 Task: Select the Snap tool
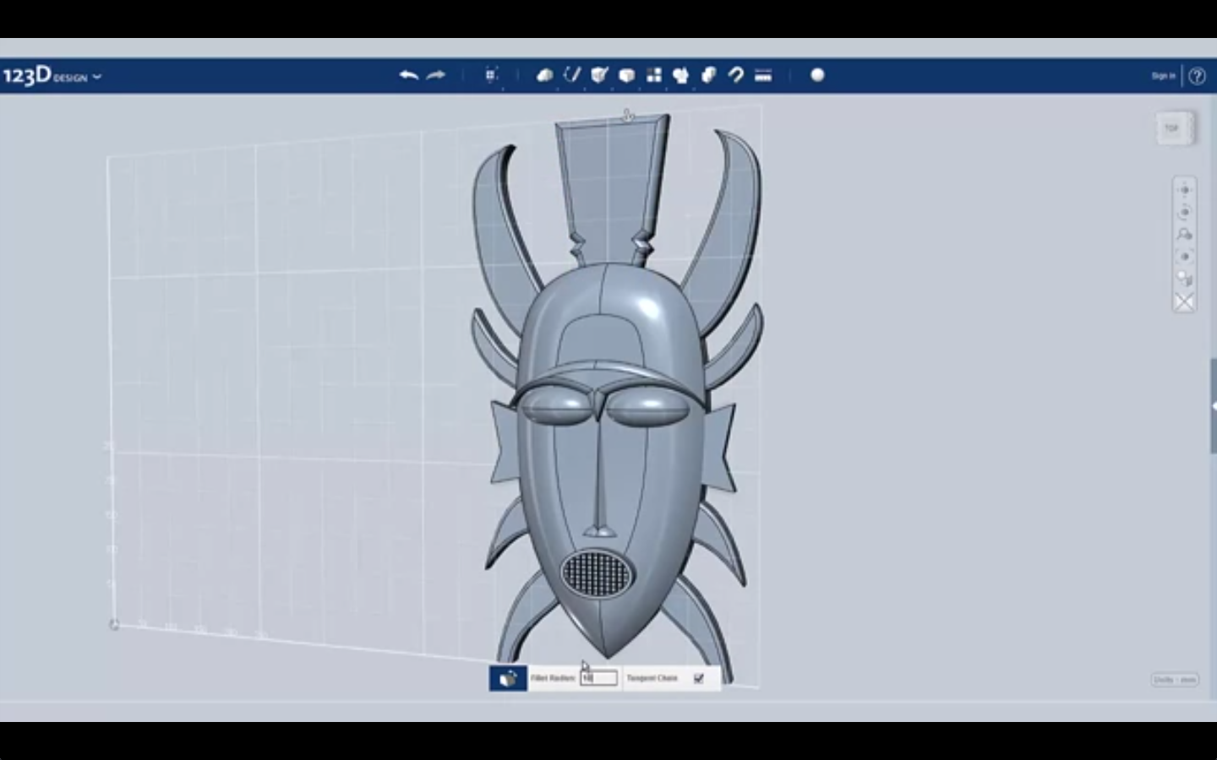point(736,75)
